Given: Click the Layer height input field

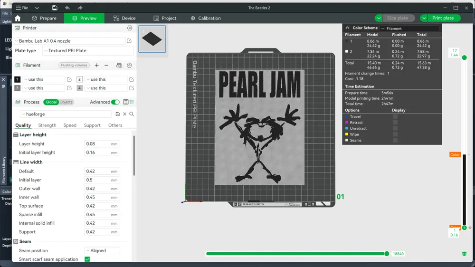Looking at the screenshot, I should click(x=102, y=144).
